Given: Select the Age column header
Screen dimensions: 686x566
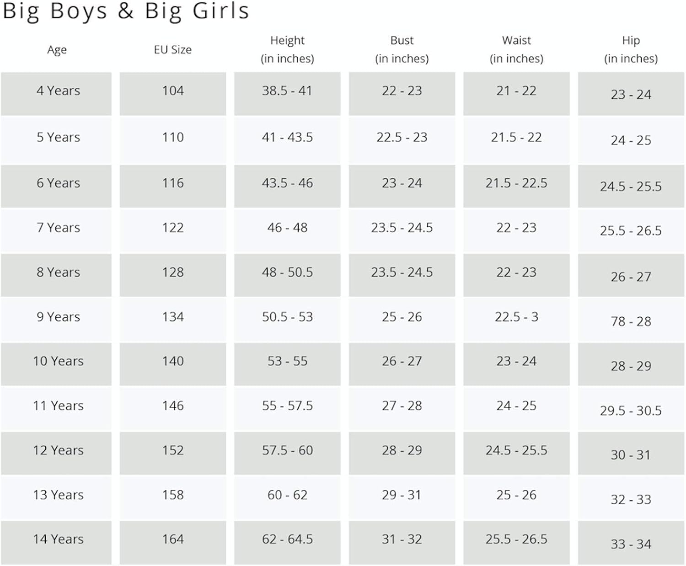Looking at the screenshot, I should pos(57,49).
